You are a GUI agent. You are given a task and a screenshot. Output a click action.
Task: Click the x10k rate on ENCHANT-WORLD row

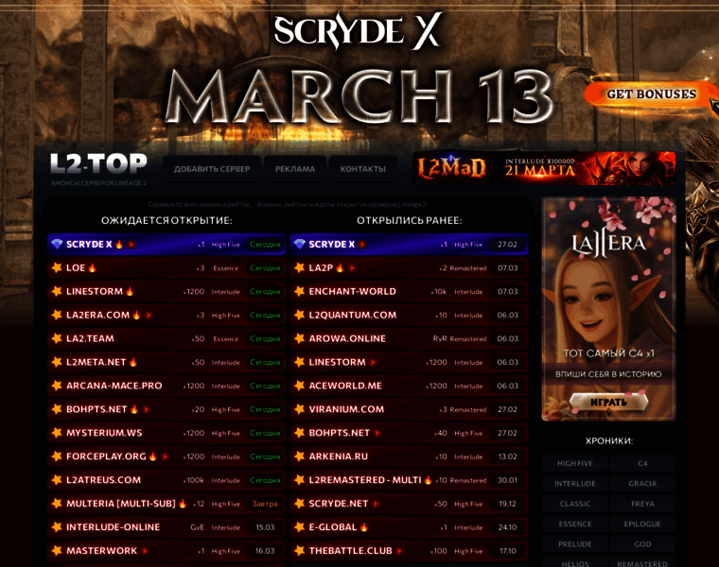tap(439, 291)
